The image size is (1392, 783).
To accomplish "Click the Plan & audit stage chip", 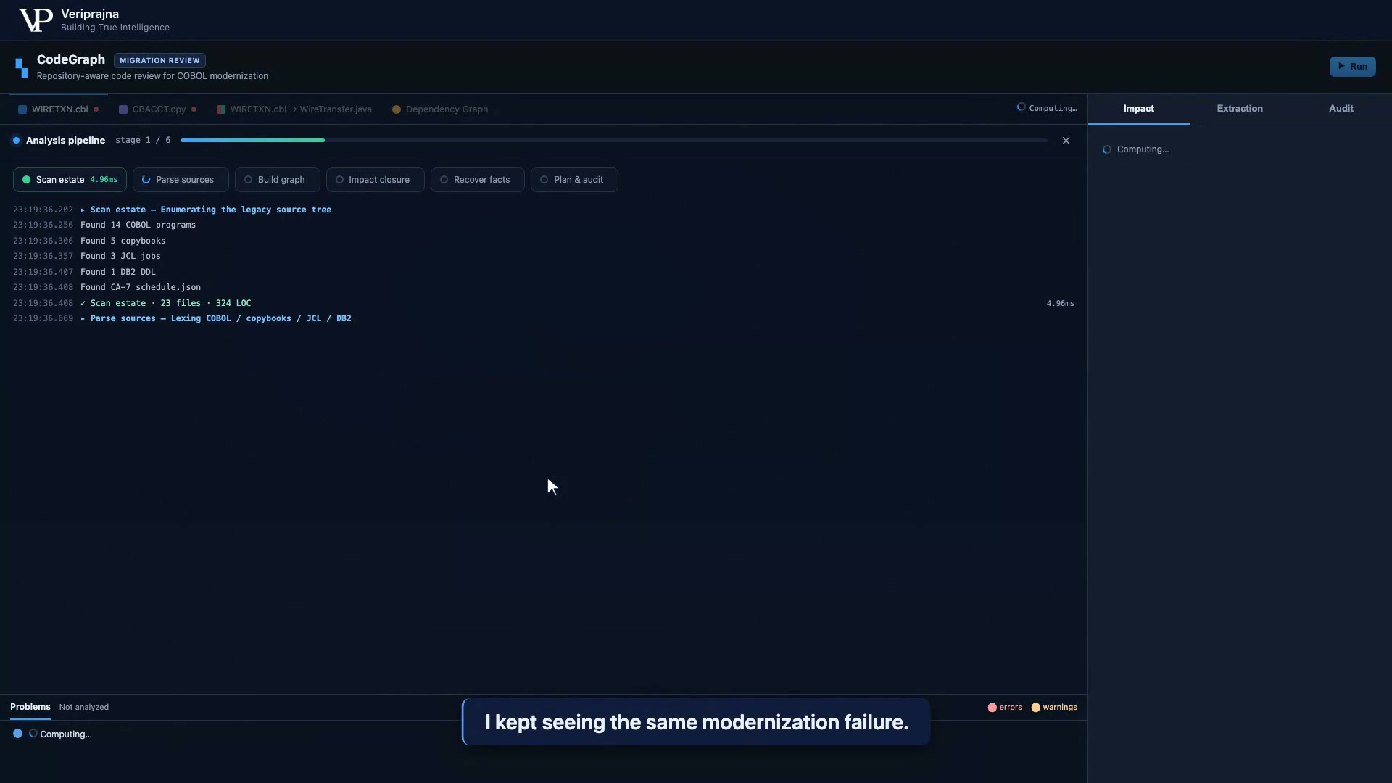I will [x=574, y=180].
